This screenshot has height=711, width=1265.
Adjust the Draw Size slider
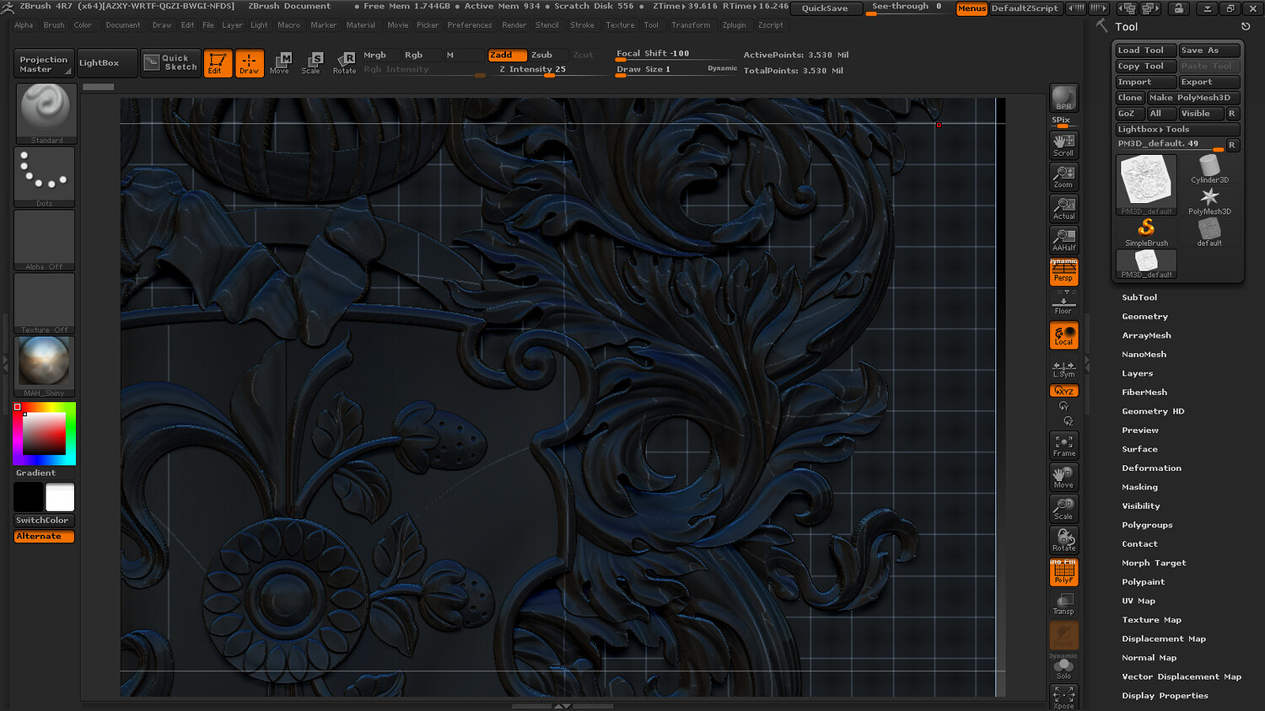pyautogui.click(x=659, y=70)
